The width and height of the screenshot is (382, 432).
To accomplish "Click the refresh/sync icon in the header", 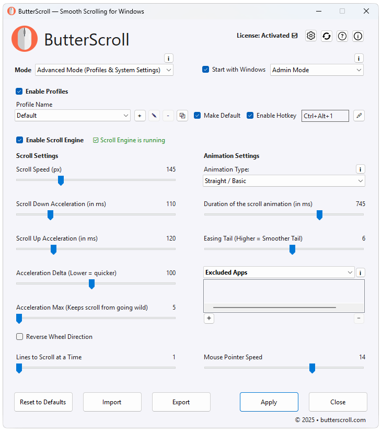I will click(327, 36).
